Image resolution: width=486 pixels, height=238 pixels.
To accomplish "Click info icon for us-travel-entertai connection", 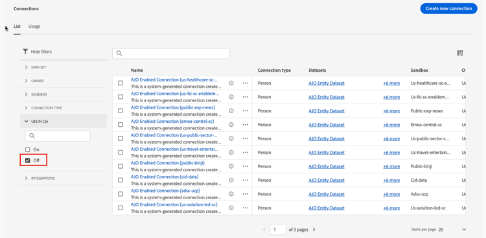I will click(x=231, y=152).
